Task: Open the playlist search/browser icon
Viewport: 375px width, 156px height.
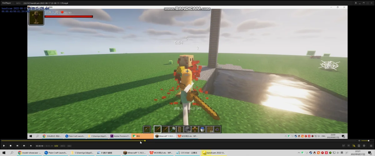Action: coord(354,146)
